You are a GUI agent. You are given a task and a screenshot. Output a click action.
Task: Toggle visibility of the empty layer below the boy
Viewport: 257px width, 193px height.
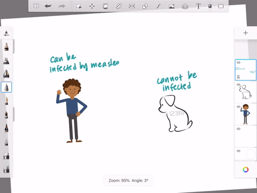tap(238, 129)
